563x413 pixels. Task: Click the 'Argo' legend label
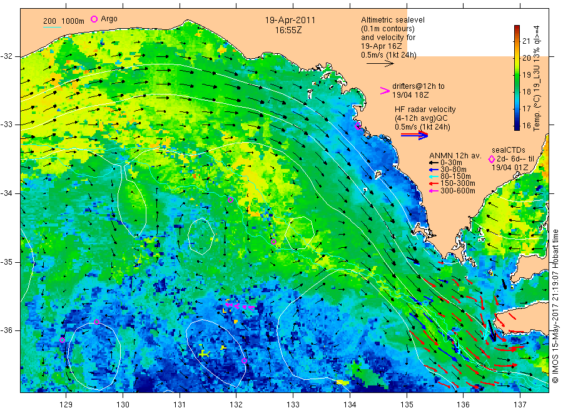(x=109, y=19)
